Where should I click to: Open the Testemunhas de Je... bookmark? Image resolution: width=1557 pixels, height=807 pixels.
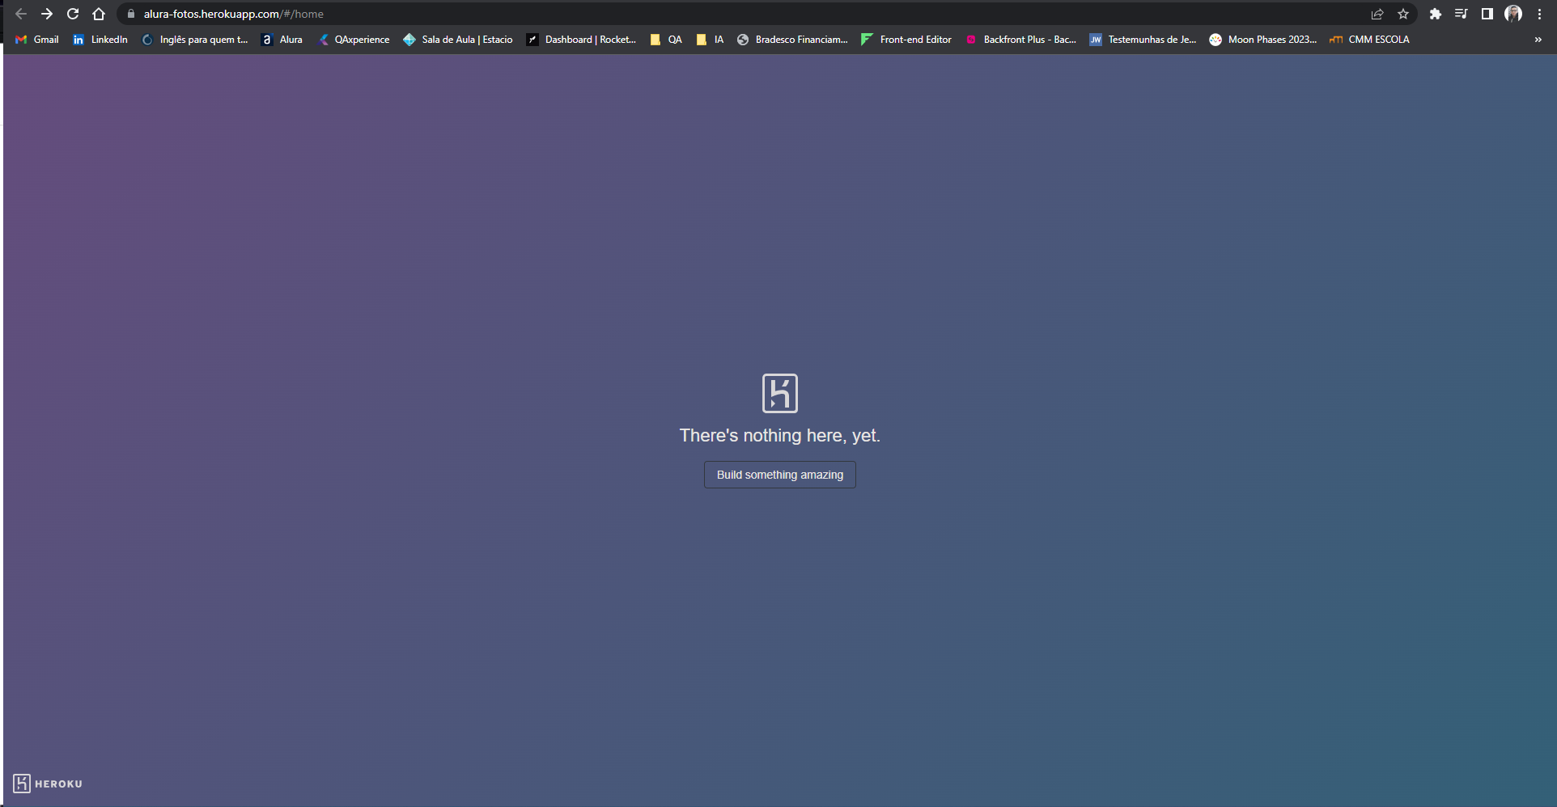click(1143, 40)
